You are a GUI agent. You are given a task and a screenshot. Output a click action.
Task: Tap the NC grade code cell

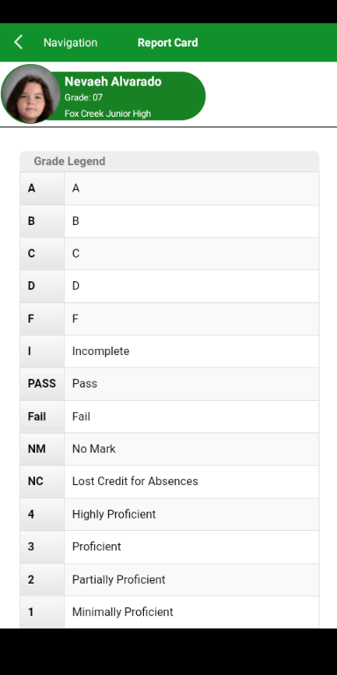tap(42, 482)
